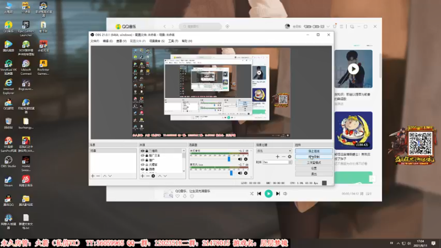Image resolution: width=441 pixels, height=248 pixels.
Task: Open OBS settings button in controls panel
Action: (314, 168)
